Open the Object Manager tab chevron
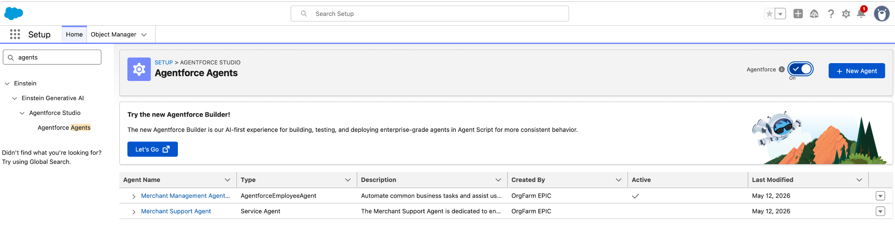This screenshot has width=895, height=229. pyautogui.click(x=144, y=35)
